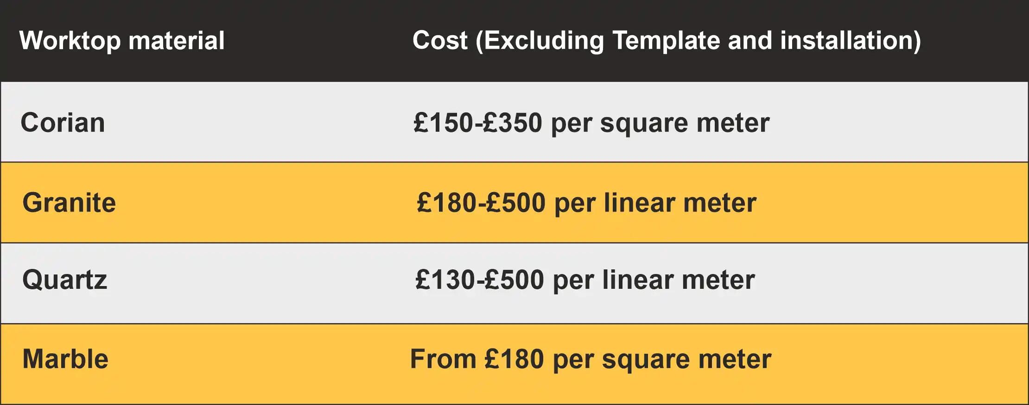Click the £350 upper price for Corian
The width and height of the screenshot is (1029, 405).
click(512, 123)
